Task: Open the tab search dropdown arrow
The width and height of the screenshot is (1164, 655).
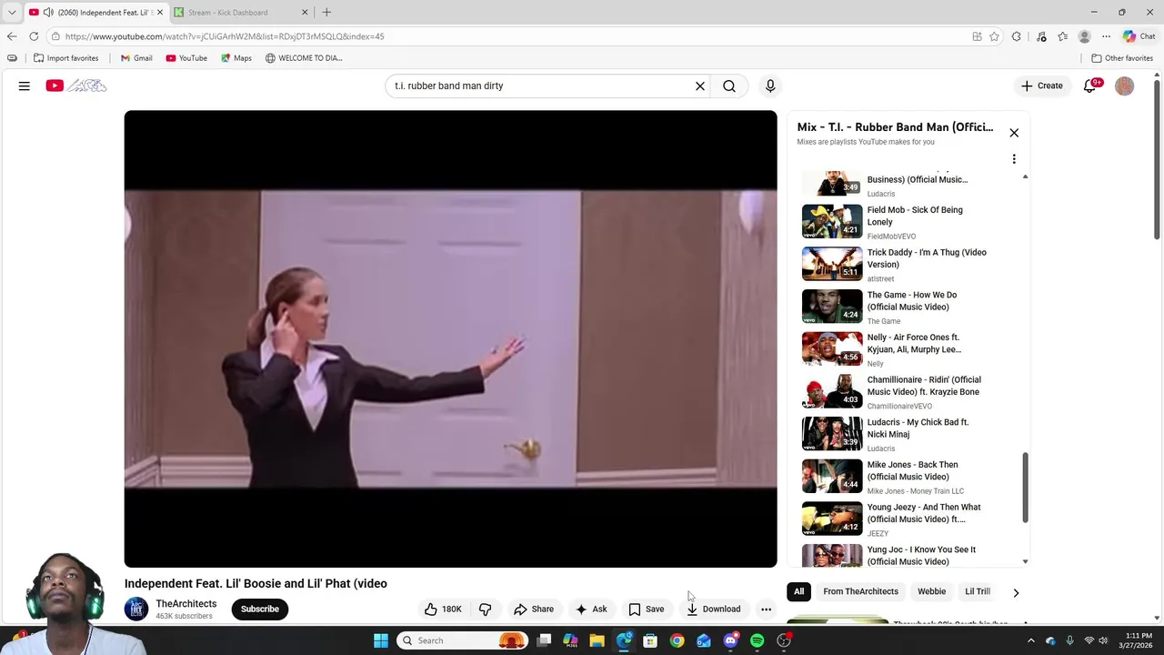Action: (x=12, y=12)
